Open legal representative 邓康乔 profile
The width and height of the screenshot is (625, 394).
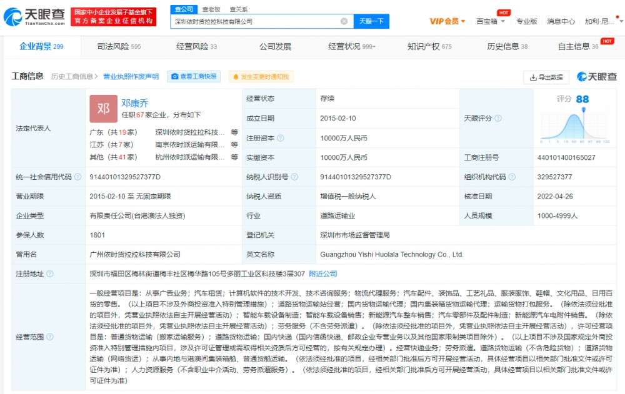(135, 103)
